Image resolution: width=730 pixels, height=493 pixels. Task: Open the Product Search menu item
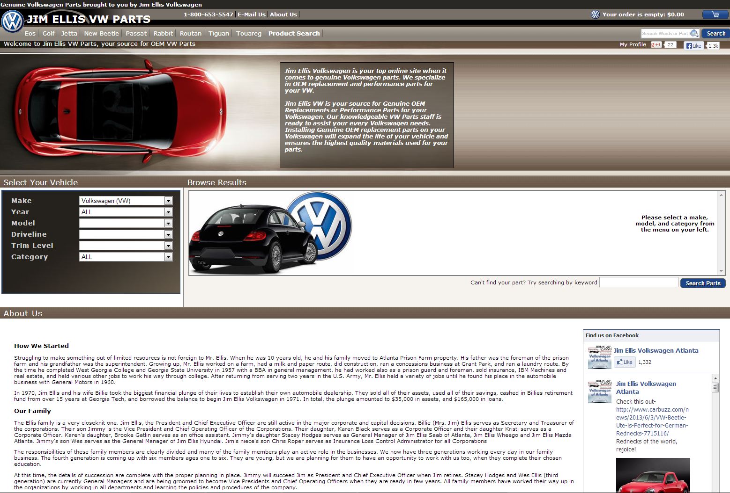[294, 33]
